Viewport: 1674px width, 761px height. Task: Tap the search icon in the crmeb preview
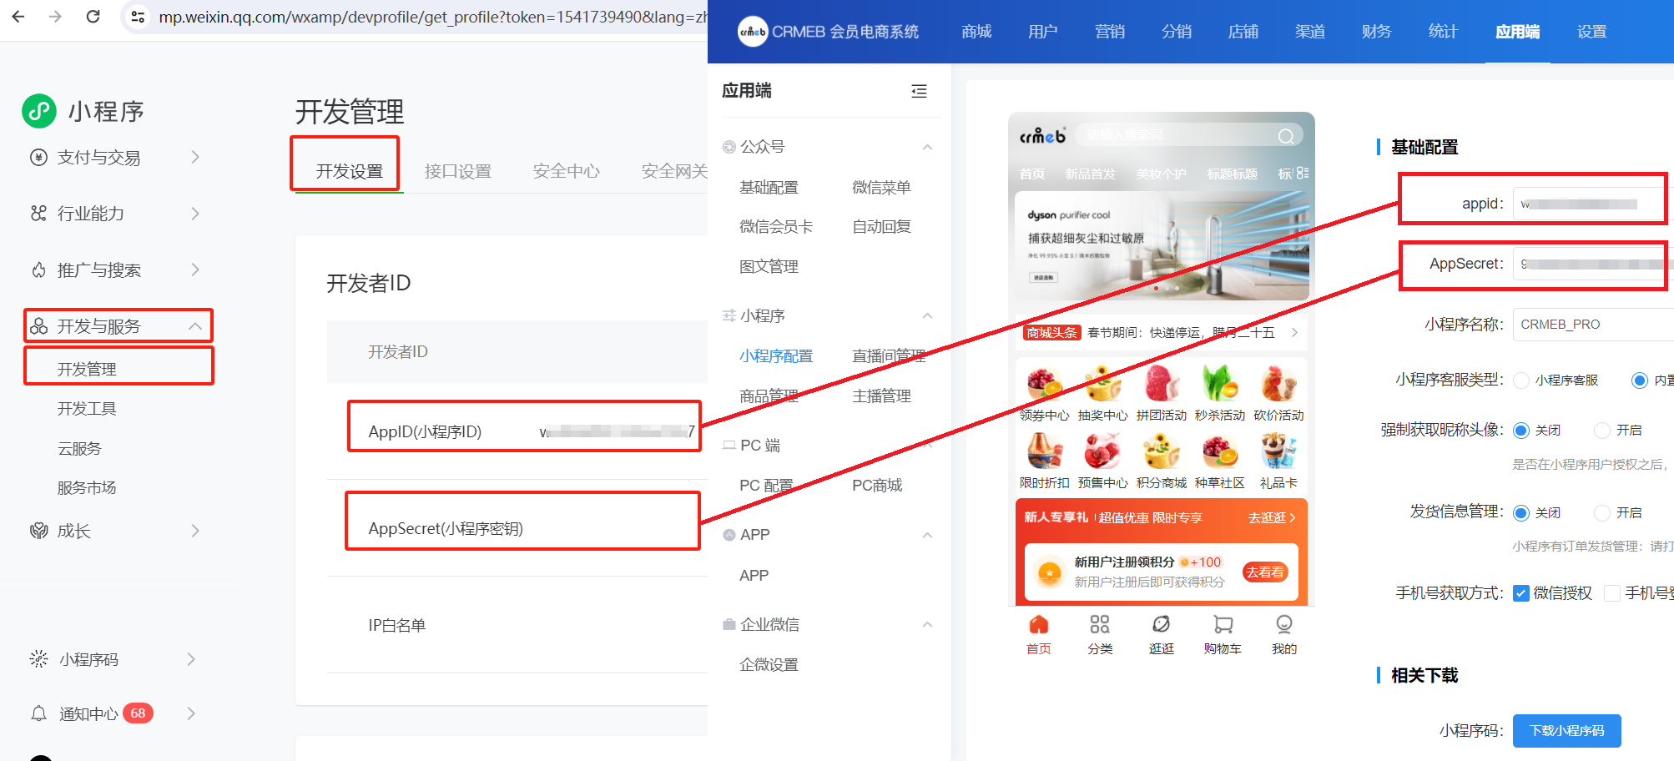click(x=1286, y=136)
